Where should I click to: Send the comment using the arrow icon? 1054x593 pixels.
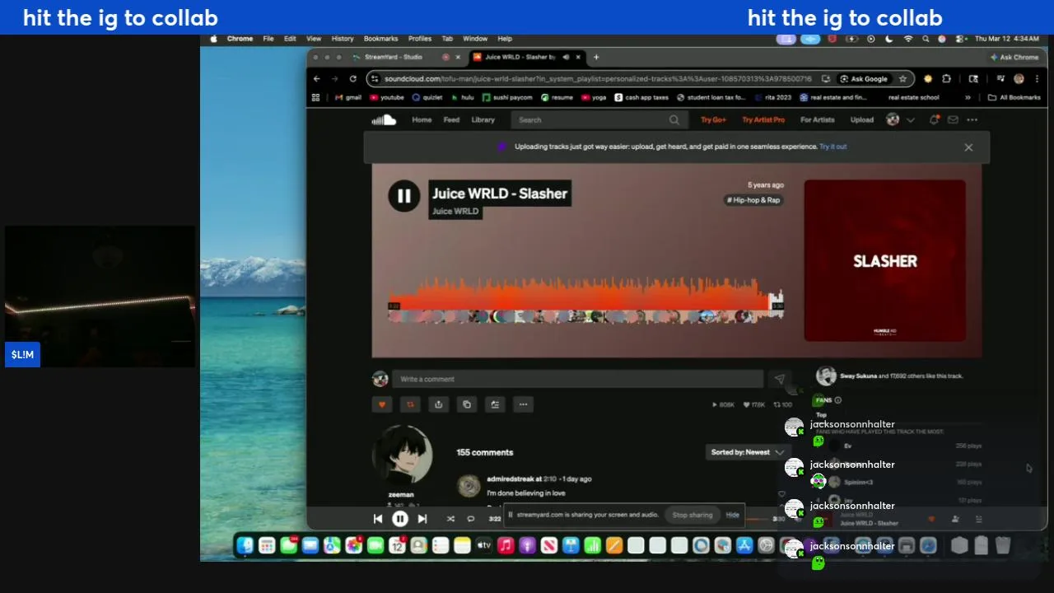779,379
